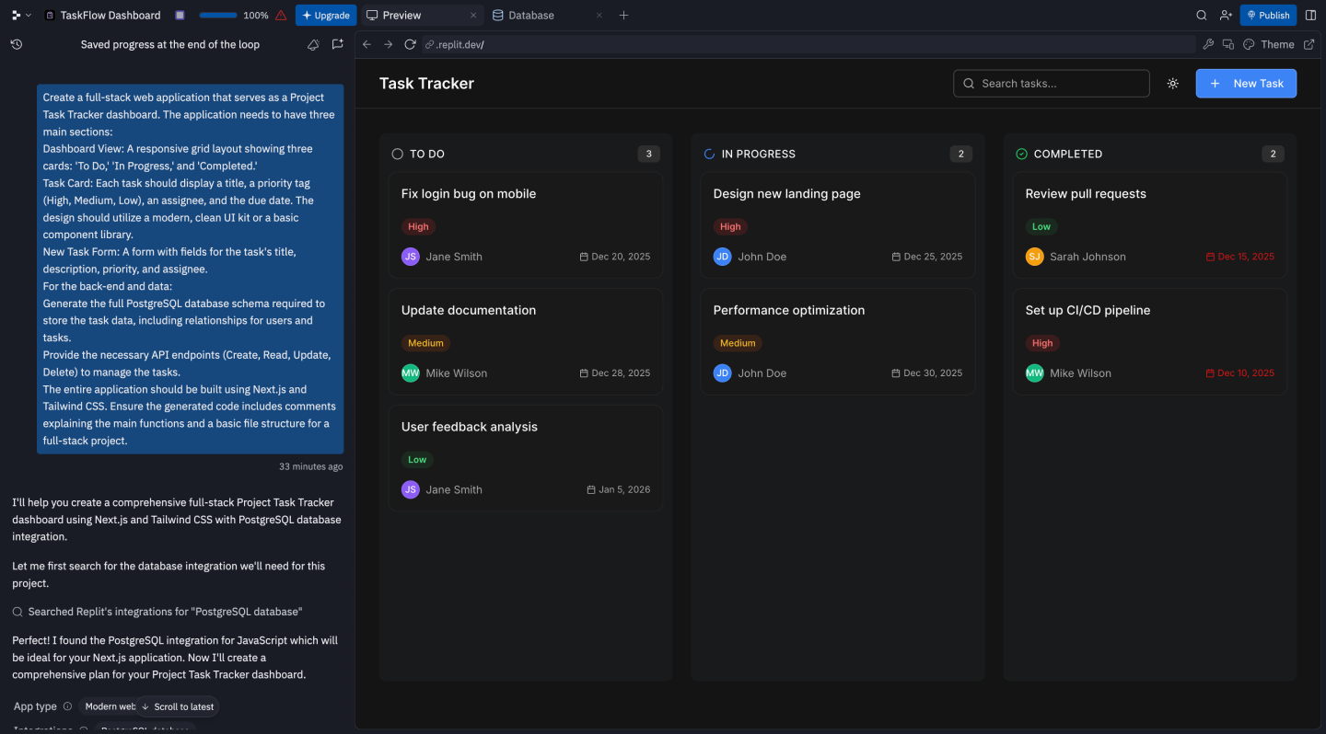Click the invite collaborator icon
This screenshot has width=1326, height=734.
pyautogui.click(x=1226, y=15)
